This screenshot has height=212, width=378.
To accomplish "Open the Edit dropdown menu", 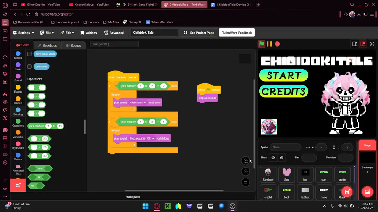I will pyautogui.click(x=67, y=33).
